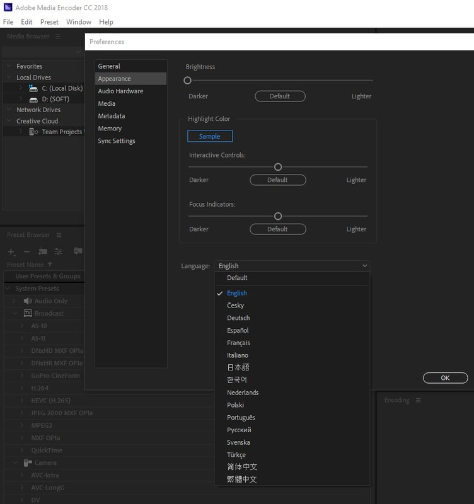474x504 pixels.
Task: Open the Language dropdown
Action: point(292,266)
